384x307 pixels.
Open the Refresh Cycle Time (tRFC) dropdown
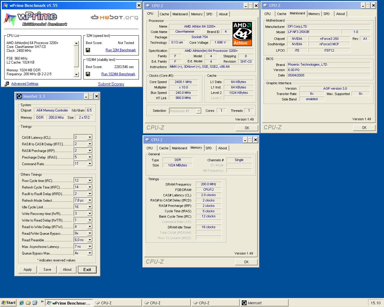(x=89, y=187)
